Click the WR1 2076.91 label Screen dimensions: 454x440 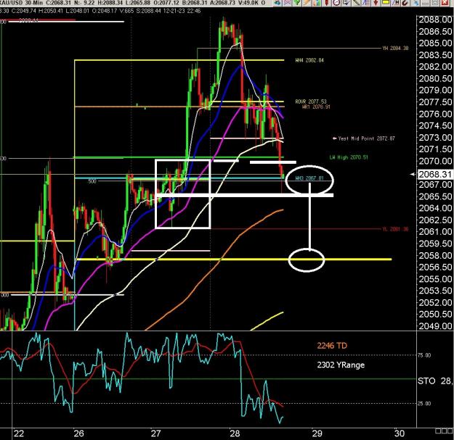coord(316,107)
